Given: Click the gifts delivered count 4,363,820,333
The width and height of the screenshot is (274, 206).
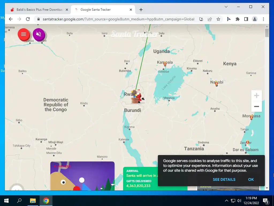Looking at the screenshot, I should point(138,186).
